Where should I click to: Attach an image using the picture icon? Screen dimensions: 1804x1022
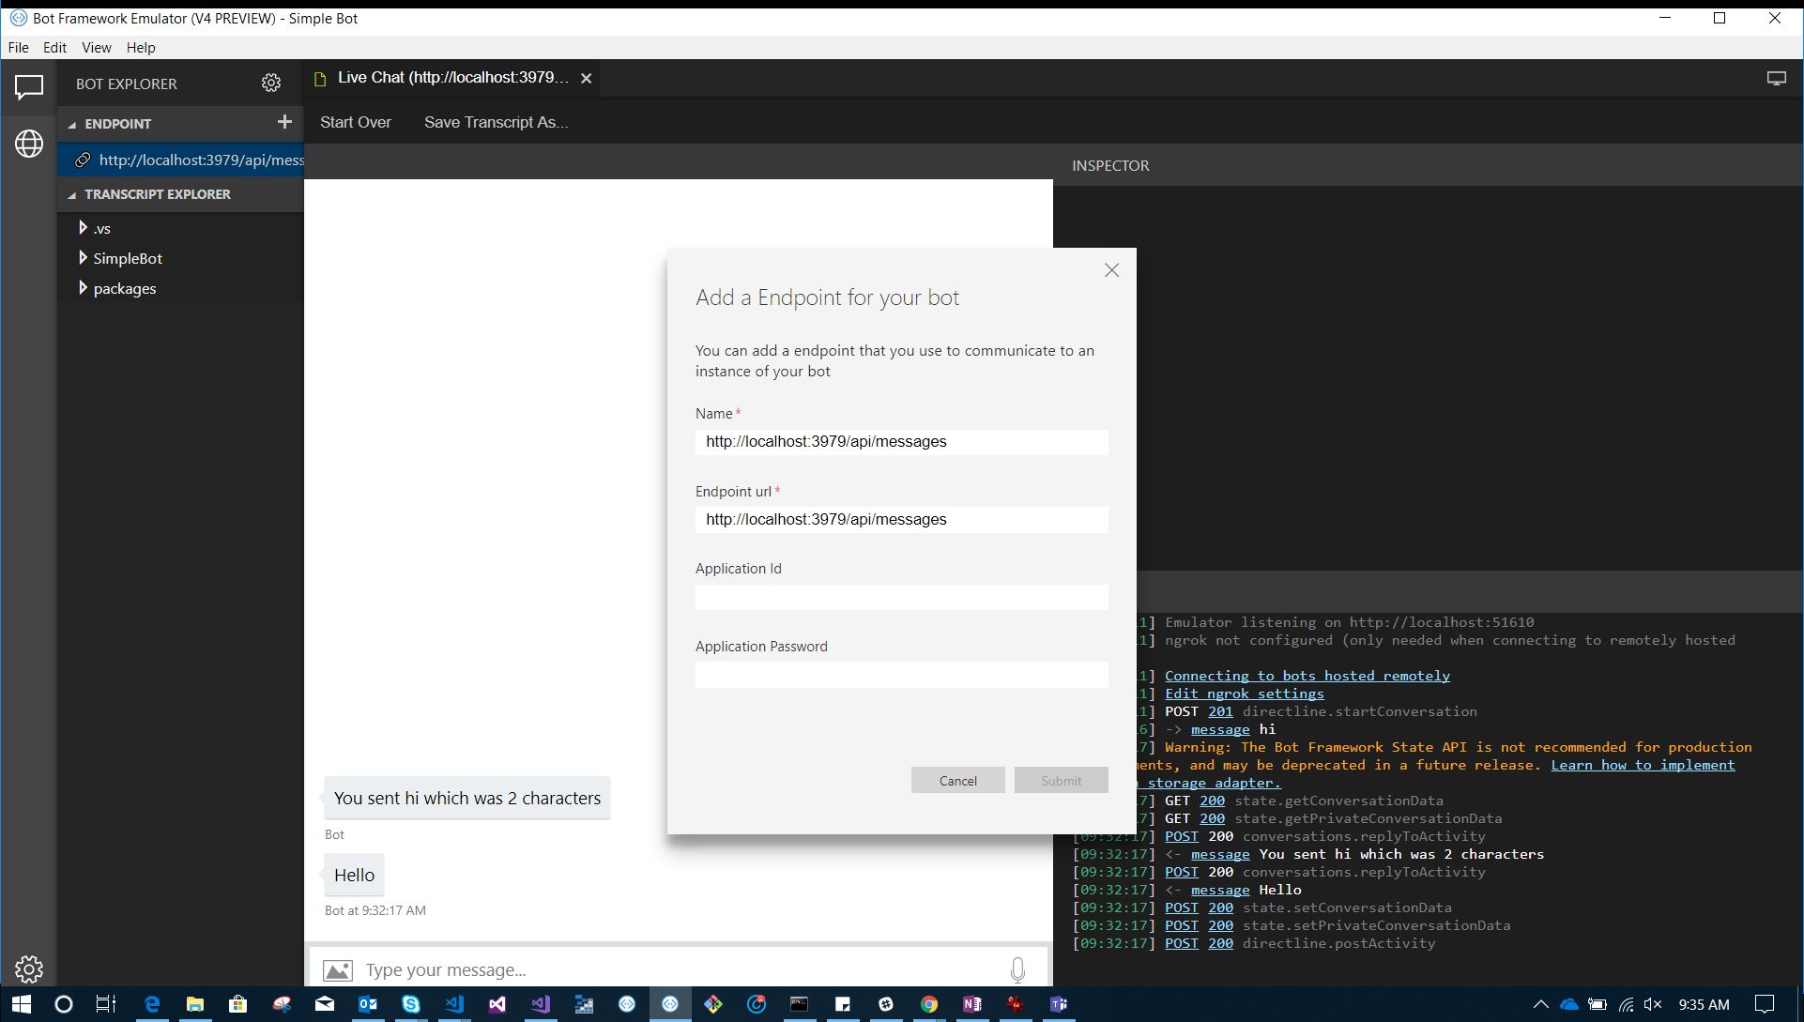(339, 969)
